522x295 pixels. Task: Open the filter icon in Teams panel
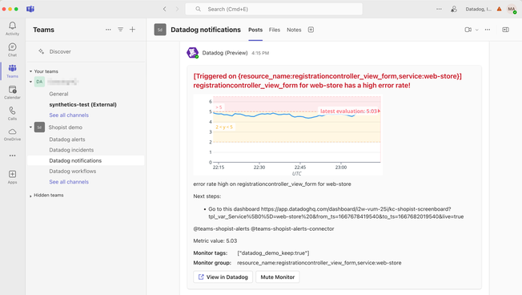(121, 30)
